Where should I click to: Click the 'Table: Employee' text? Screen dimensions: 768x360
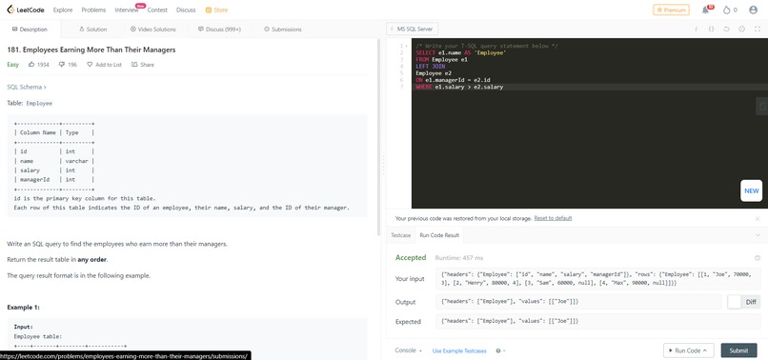30,104
